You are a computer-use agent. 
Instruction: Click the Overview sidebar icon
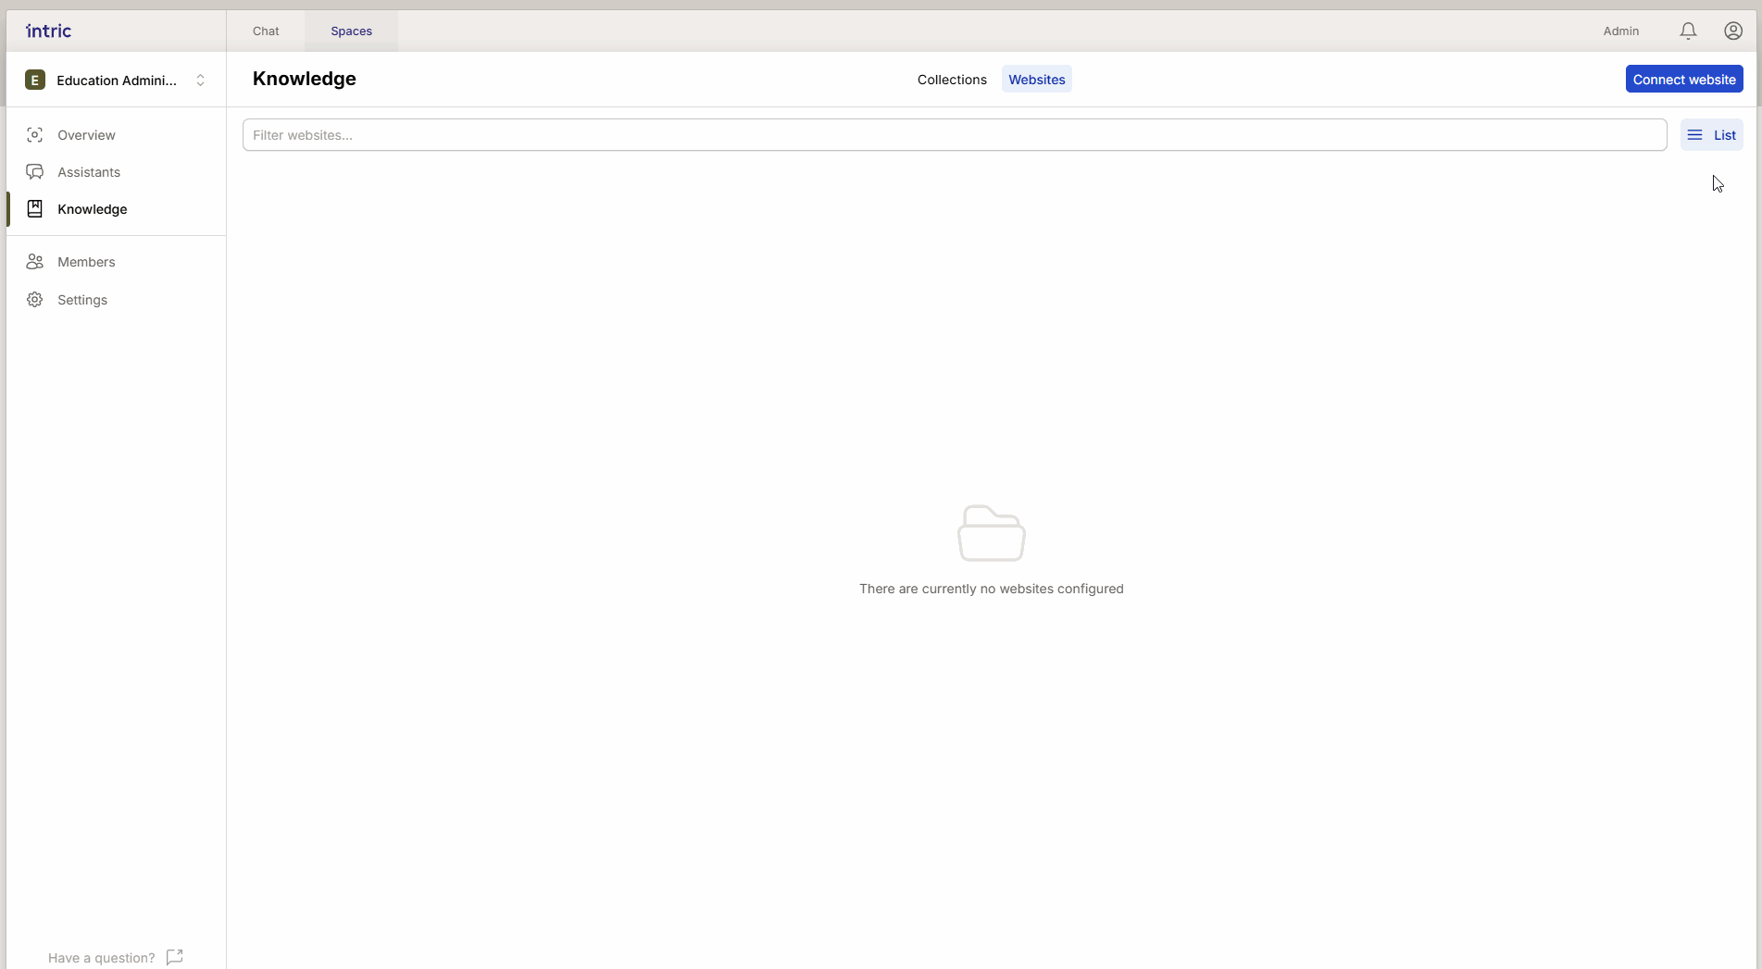pos(34,135)
